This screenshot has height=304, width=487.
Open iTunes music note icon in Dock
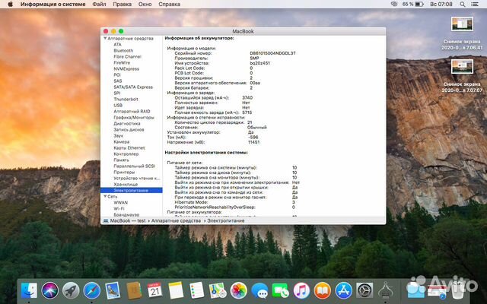tap(301, 291)
